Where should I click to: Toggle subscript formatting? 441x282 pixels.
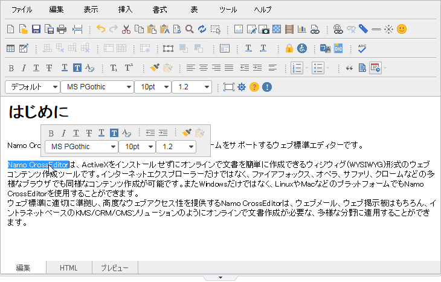pos(114,68)
